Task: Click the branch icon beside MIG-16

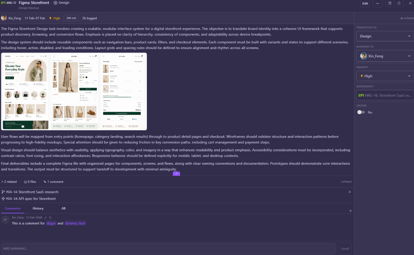Action: (x=3, y=192)
